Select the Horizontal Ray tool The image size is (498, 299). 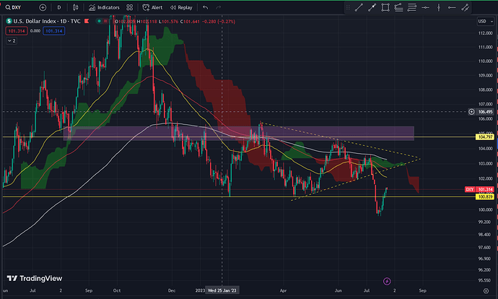click(x=452, y=7)
